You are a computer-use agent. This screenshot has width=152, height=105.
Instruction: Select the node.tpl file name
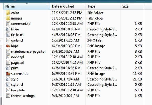[x=18, y=57]
